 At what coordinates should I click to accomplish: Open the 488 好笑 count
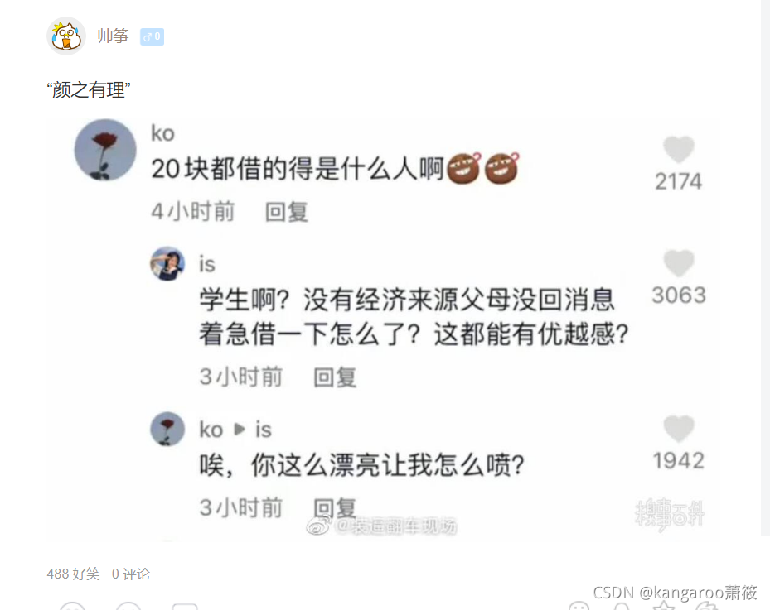coord(73,574)
